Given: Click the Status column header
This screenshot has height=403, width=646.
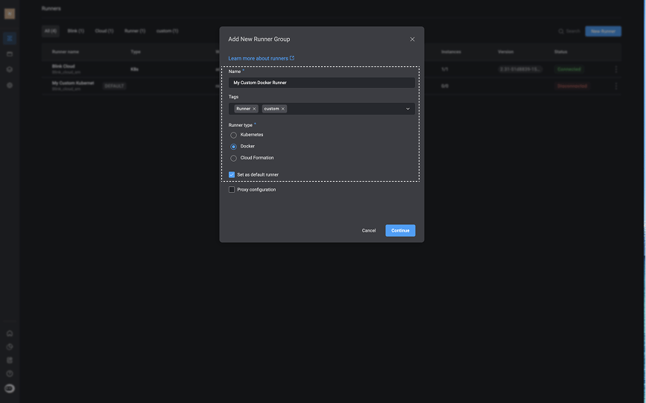Looking at the screenshot, I should (x=560, y=52).
